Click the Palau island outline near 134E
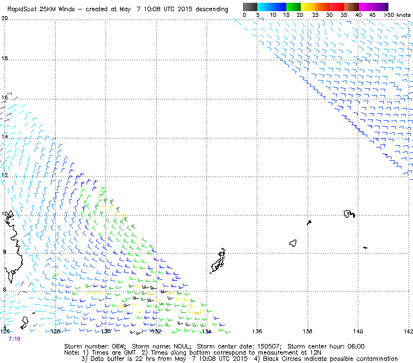This screenshot has height=363, width=413. point(218,261)
